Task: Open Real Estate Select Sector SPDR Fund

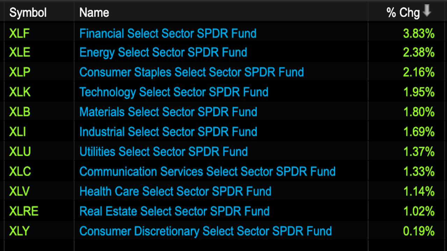Action: (x=174, y=211)
